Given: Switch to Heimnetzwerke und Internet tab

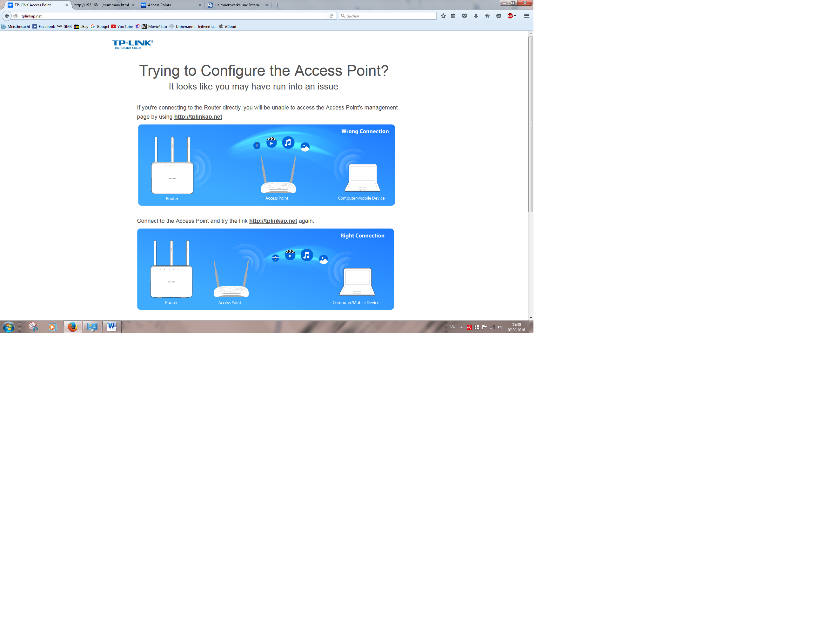Looking at the screenshot, I should coord(238,5).
